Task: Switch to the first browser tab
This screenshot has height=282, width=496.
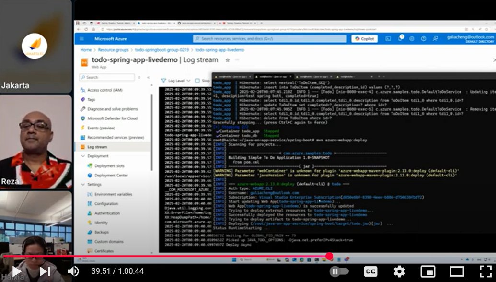Action: [115, 23]
